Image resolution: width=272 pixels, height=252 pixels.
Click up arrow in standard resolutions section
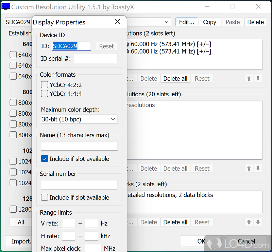pos(249,169)
